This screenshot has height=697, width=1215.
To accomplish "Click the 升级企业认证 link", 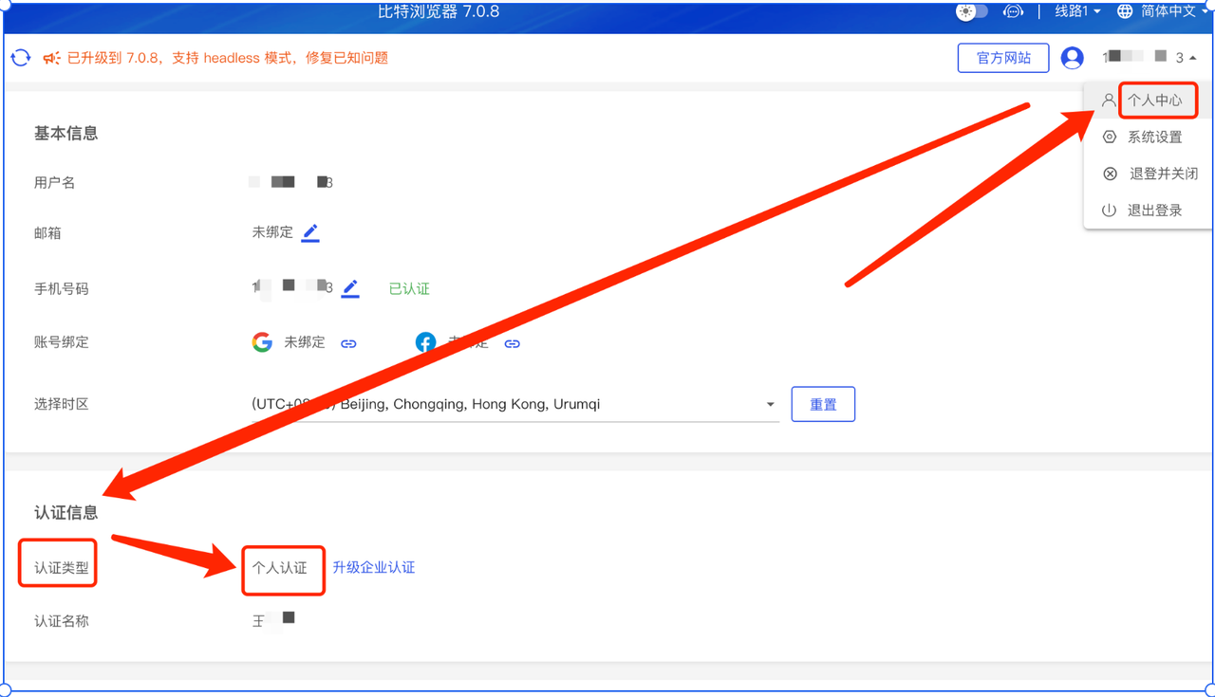I will coord(374,568).
